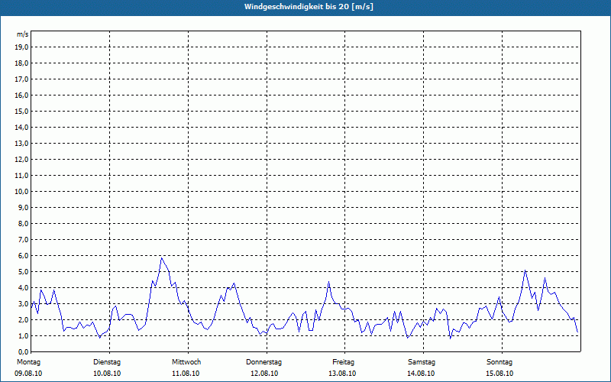The image size is (611, 382).
Task: Select the 0,0 y-axis label
Action: (x=23, y=351)
